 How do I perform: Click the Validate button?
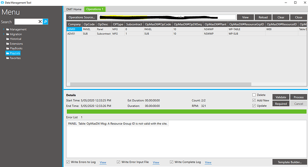click(281, 97)
